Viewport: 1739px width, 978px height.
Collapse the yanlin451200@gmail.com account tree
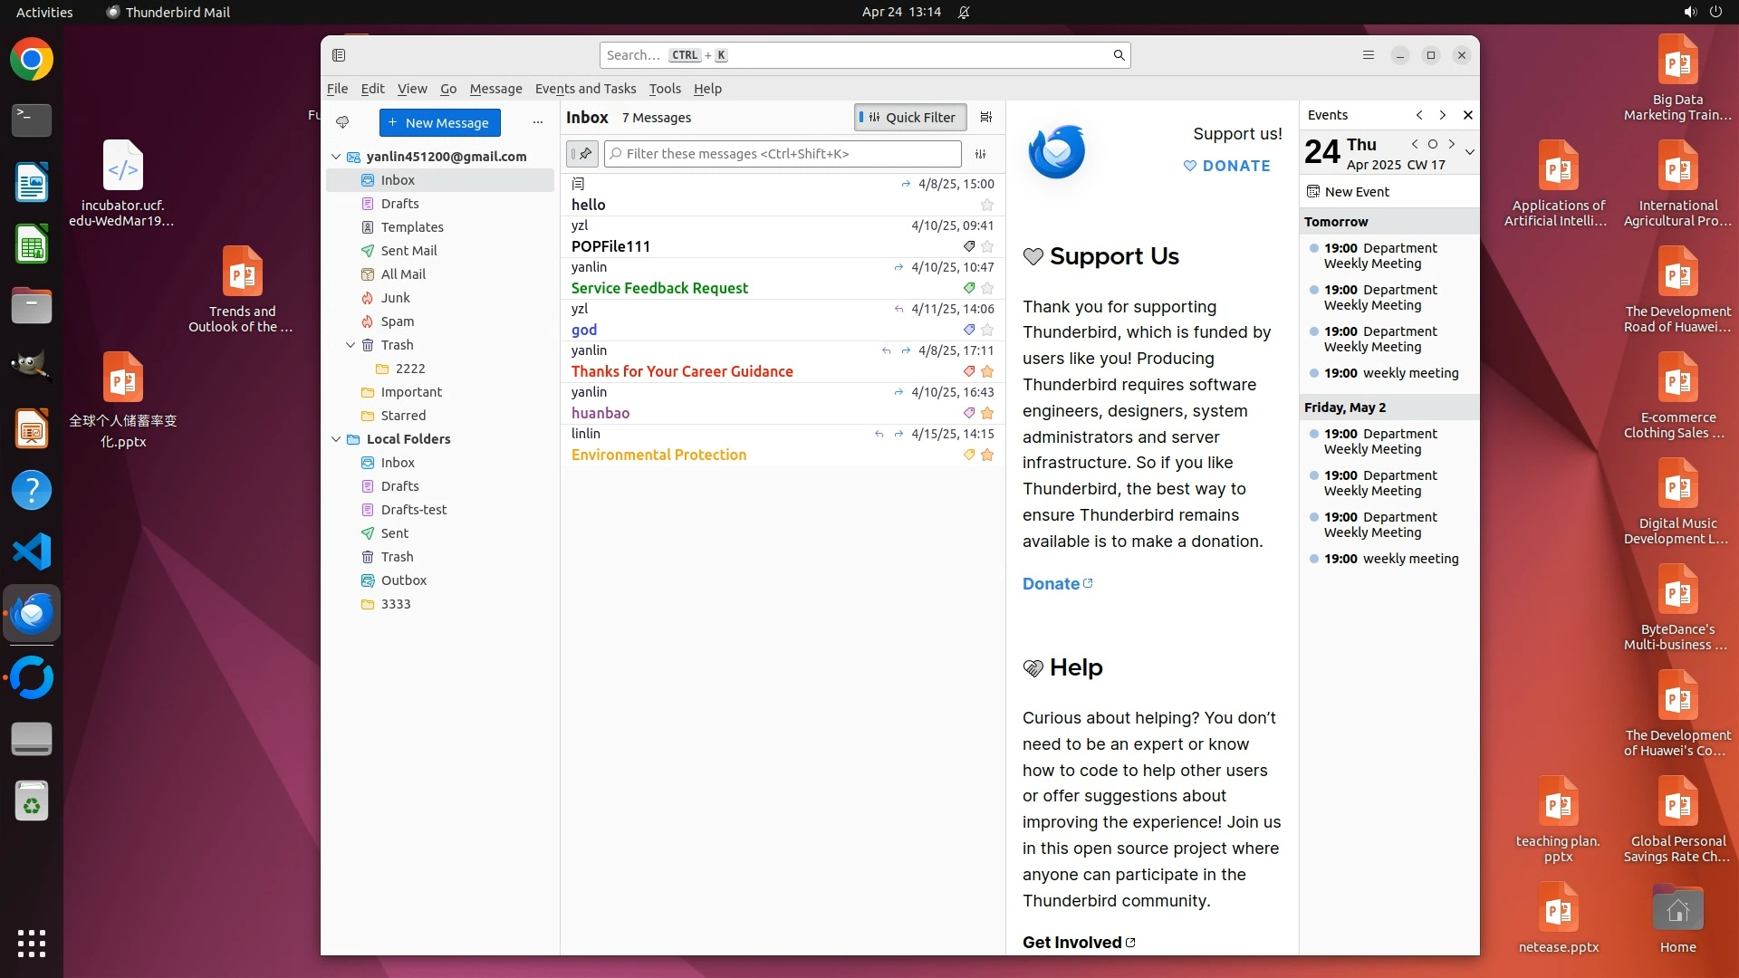point(336,157)
